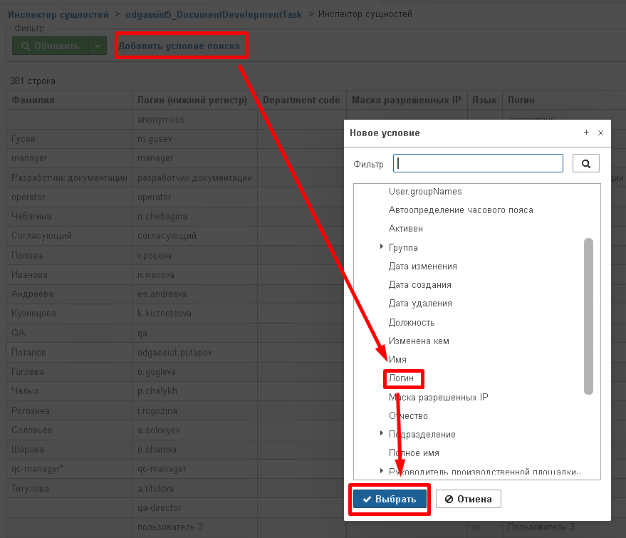Expand Руководитель производственной площадки node
The width and height of the screenshot is (626, 538).
click(x=382, y=471)
